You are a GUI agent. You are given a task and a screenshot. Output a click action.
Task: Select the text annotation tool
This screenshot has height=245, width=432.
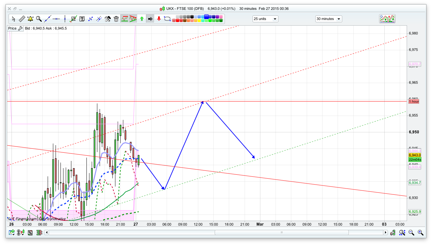coord(82,19)
